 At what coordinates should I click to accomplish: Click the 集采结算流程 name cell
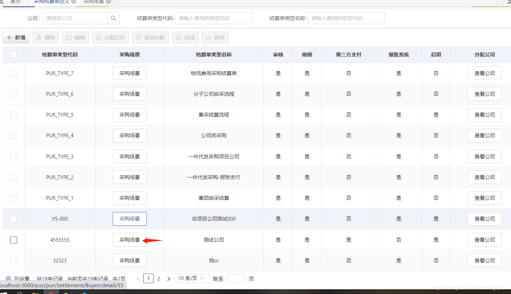[214, 115]
